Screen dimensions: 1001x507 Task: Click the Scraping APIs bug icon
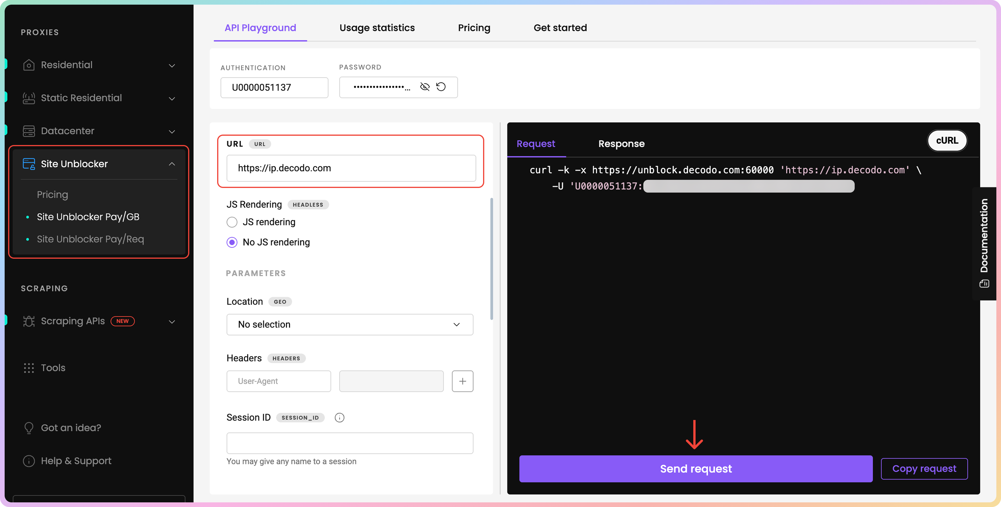[29, 321]
